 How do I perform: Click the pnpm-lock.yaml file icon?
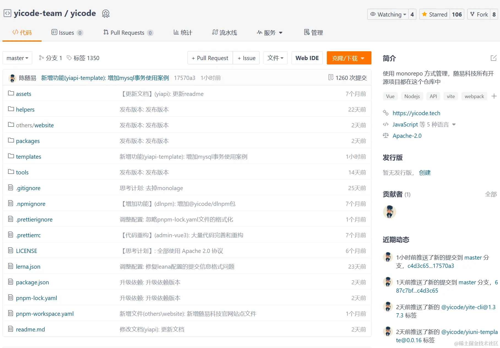click(11, 298)
